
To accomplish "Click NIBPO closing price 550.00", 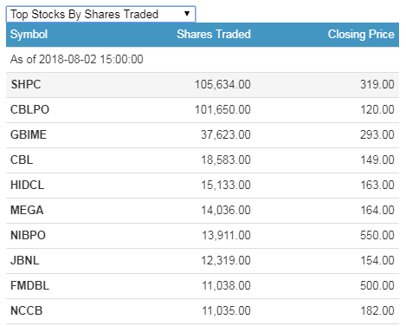I will click(x=377, y=235).
